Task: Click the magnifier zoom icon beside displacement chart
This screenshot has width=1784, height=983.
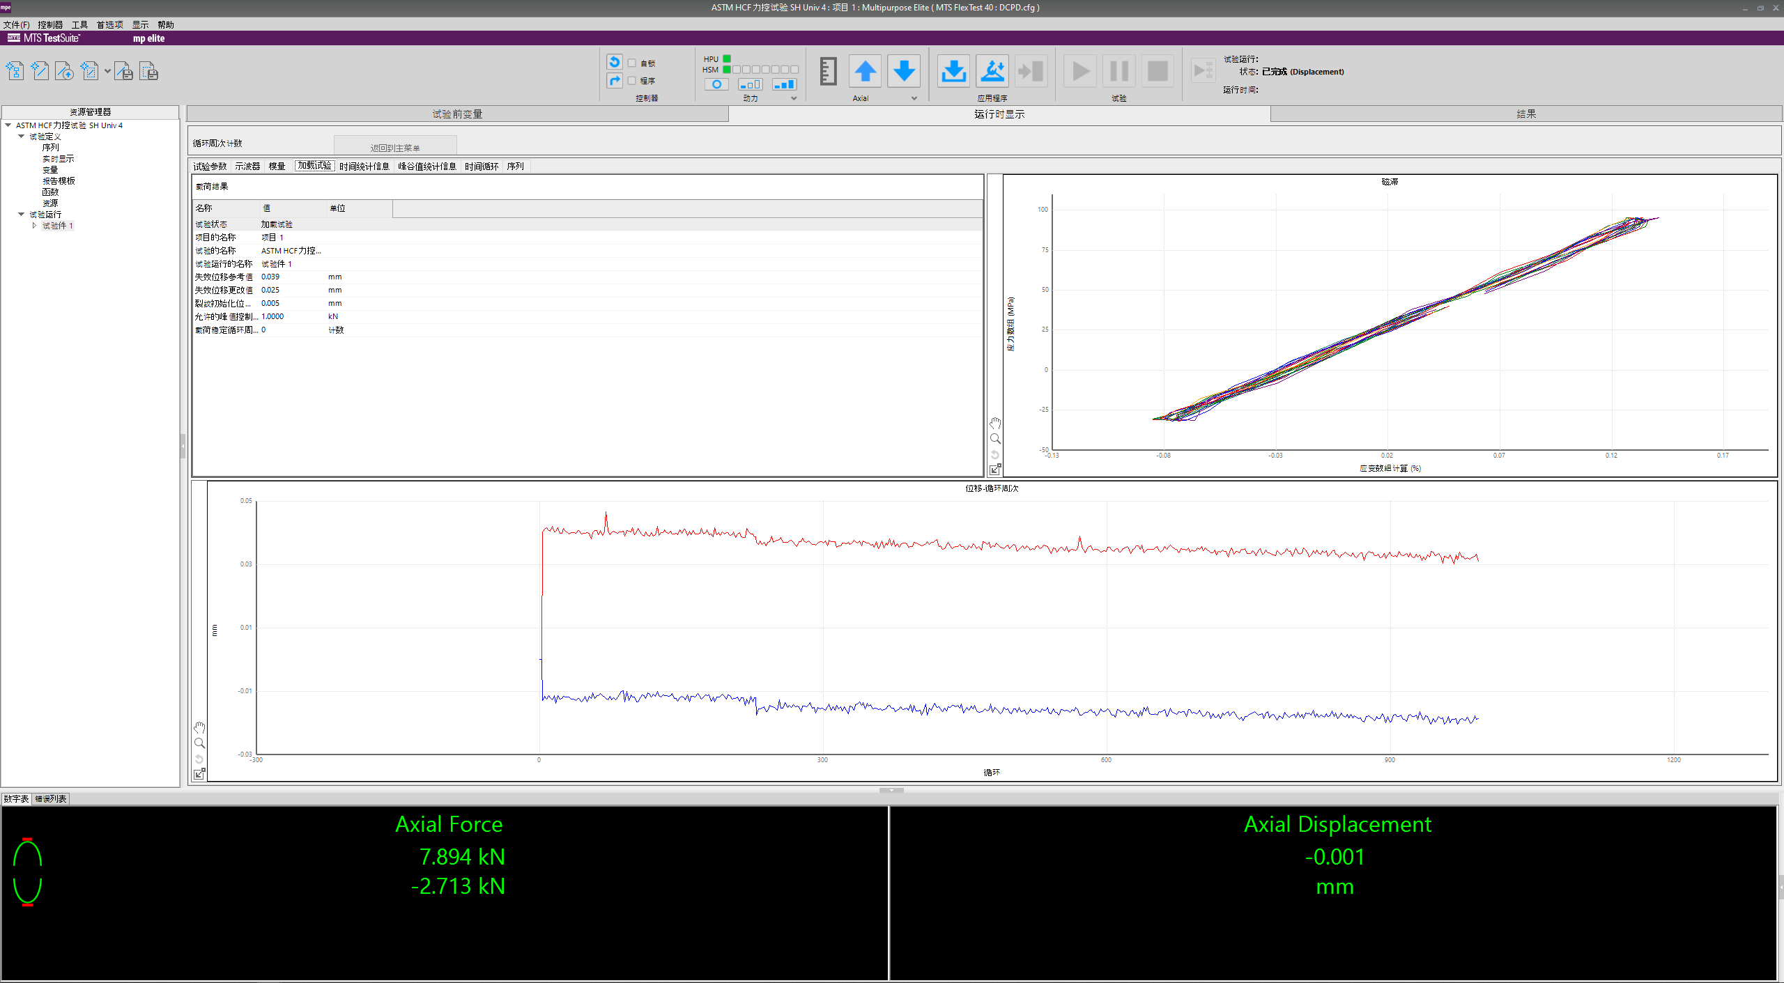Action: [x=199, y=743]
